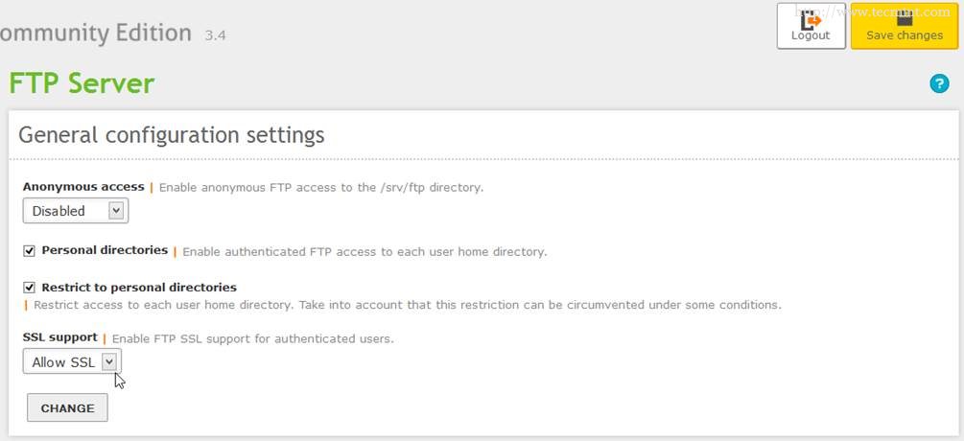The image size is (964, 441).
Task: Click the bold Anonymous access label
Action: point(83,187)
